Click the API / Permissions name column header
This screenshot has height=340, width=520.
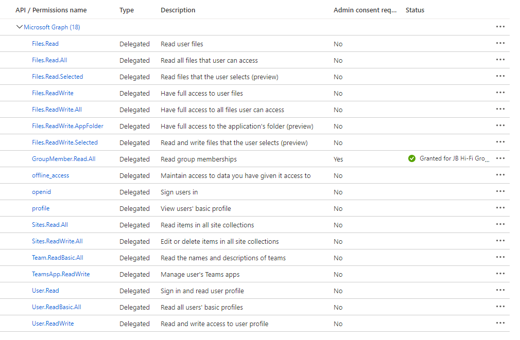pyautogui.click(x=51, y=10)
